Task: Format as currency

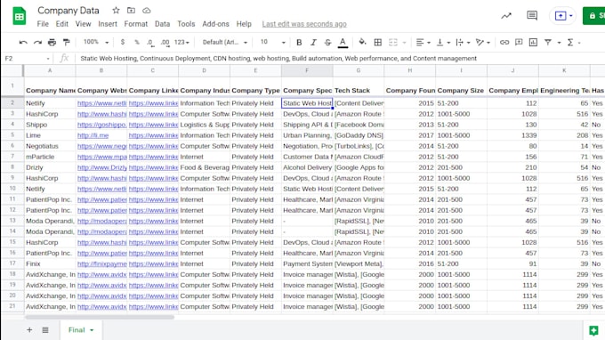Action: (x=122, y=42)
